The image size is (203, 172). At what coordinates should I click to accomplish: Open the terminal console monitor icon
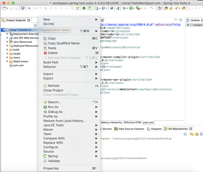pos(23,8)
